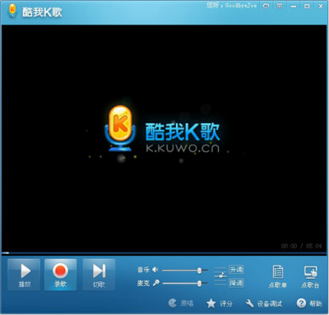Open the title bar dropdown menu icon
The image size is (329, 315).
tap(280, 6)
